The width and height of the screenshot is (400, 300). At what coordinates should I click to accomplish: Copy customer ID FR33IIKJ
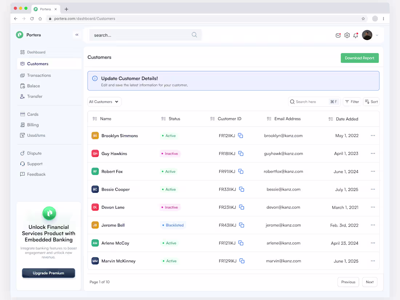[241, 189]
